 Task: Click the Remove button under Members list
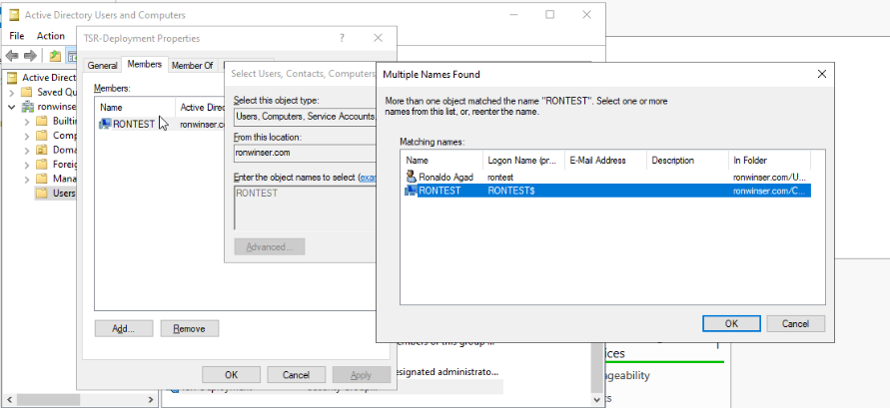click(x=189, y=328)
